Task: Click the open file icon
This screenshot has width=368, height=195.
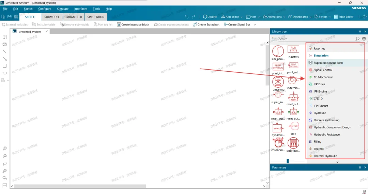Action: [x=10, y=17]
